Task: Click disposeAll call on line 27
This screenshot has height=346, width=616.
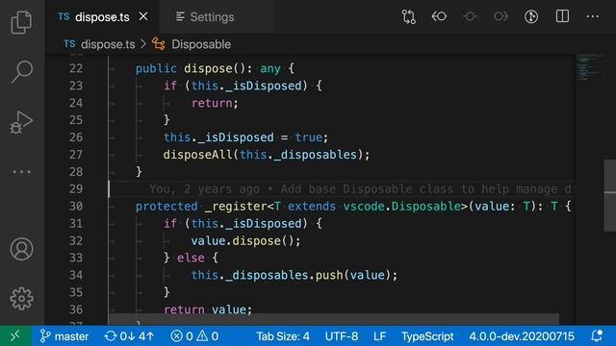Action: 198,155
